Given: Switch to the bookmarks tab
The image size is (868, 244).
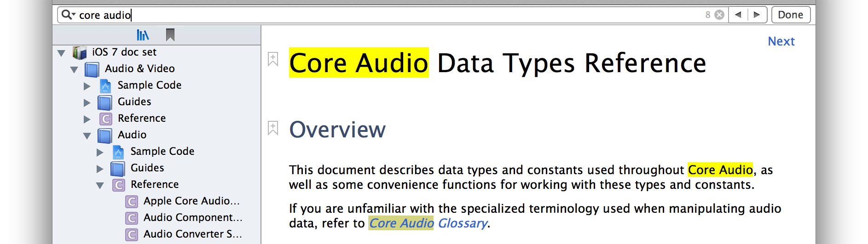Looking at the screenshot, I should pyautogui.click(x=170, y=35).
